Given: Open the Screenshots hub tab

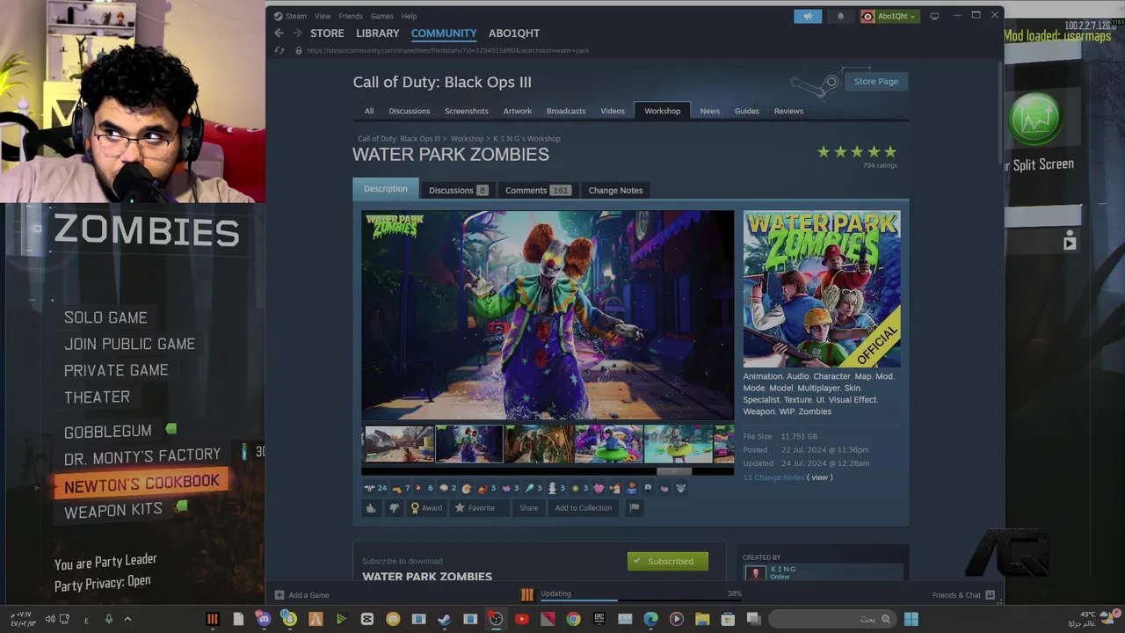Looking at the screenshot, I should (466, 111).
